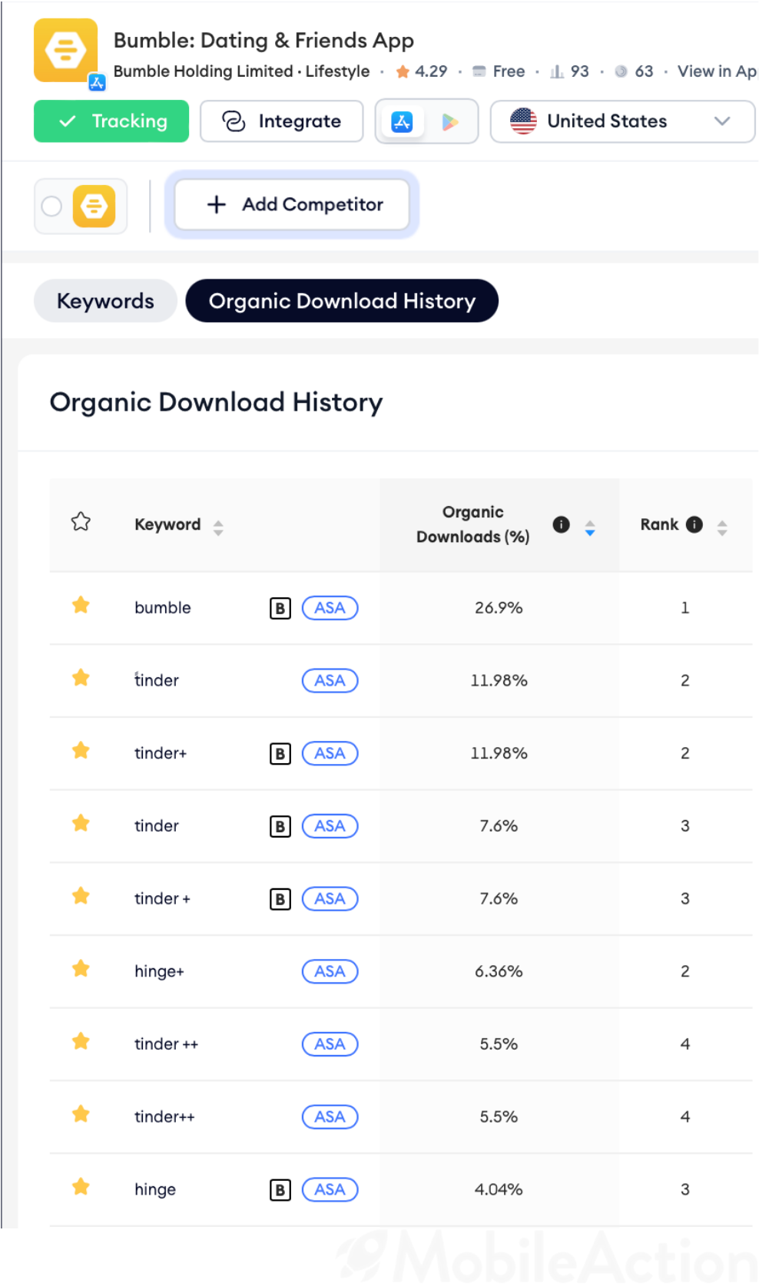Click the ASA badge in the tinder 7.6% row
The height and width of the screenshot is (1286, 759).
pyautogui.click(x=330, y=826)
